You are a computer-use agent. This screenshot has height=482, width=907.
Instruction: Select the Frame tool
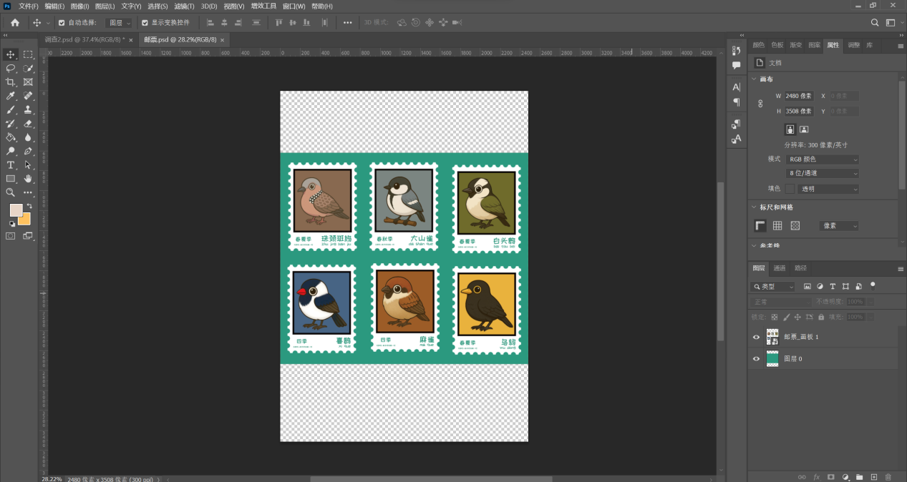(x=28, y=82)
